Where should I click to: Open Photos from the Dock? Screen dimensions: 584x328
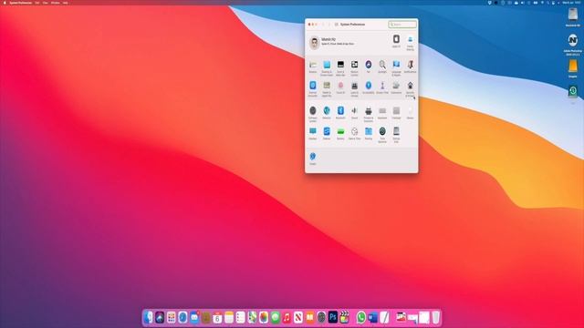(x=264, y=317)
